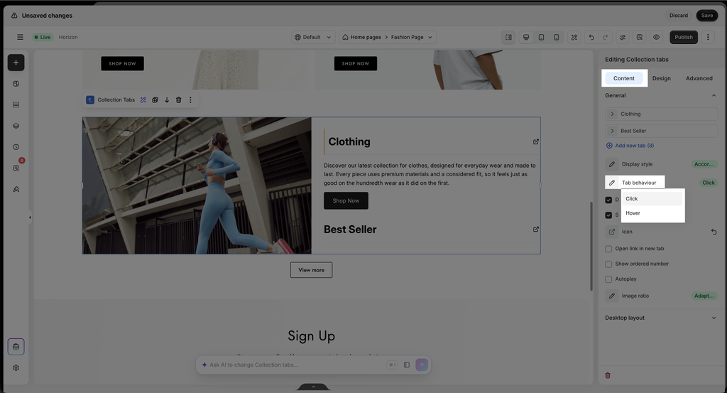
Task: Click Shop Now under Clothing description
Action: click(346, 201)
